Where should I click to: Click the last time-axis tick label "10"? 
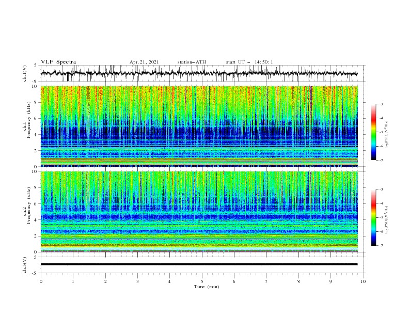pyautogui.click(x=363, y=281)
